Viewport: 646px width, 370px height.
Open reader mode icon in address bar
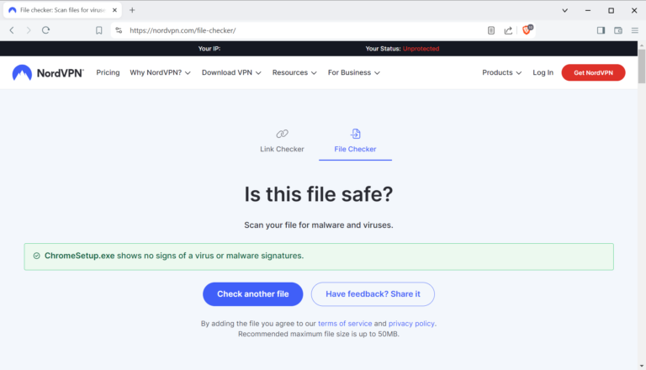tap(491, 30)
